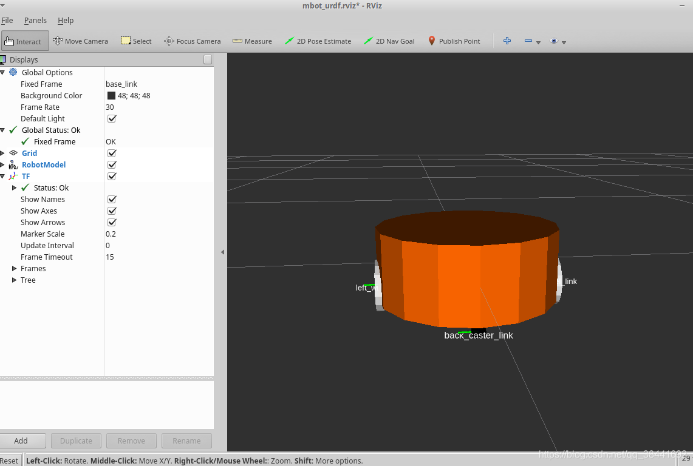Viewport: 693px width, 466px height.
Task: Expand the Tree node
Action: [14, 280]
